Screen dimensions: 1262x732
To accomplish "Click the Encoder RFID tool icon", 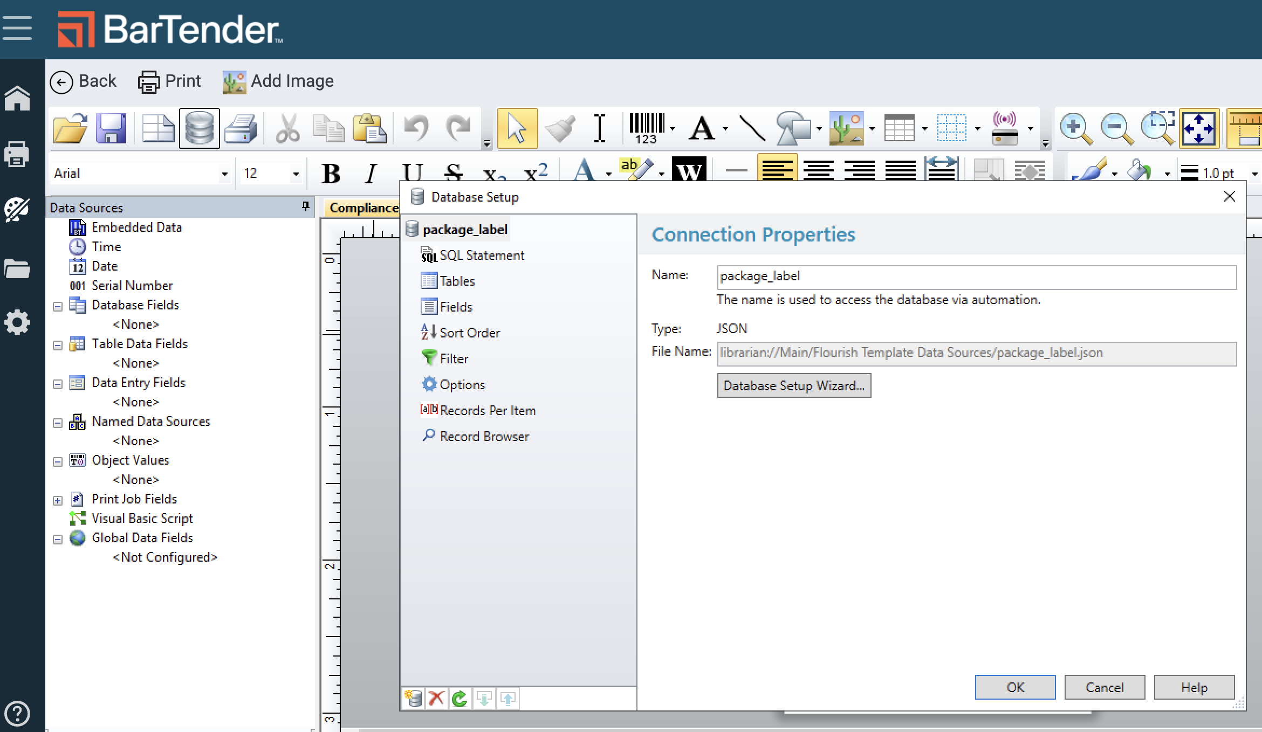I will (x=1005, y=128).
